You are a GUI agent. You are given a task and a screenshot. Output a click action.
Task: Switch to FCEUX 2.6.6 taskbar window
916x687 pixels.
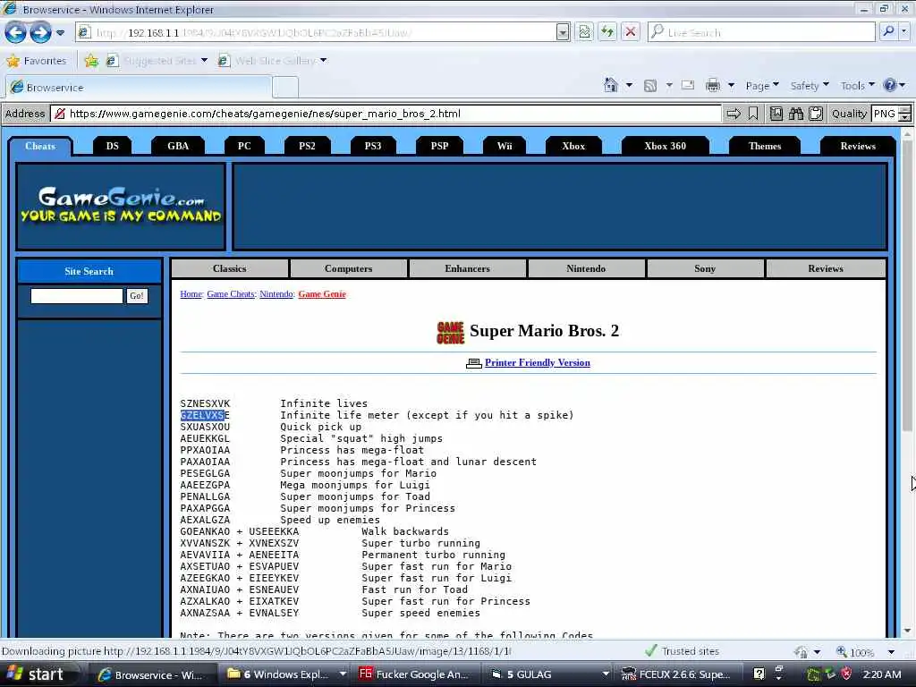676,674
